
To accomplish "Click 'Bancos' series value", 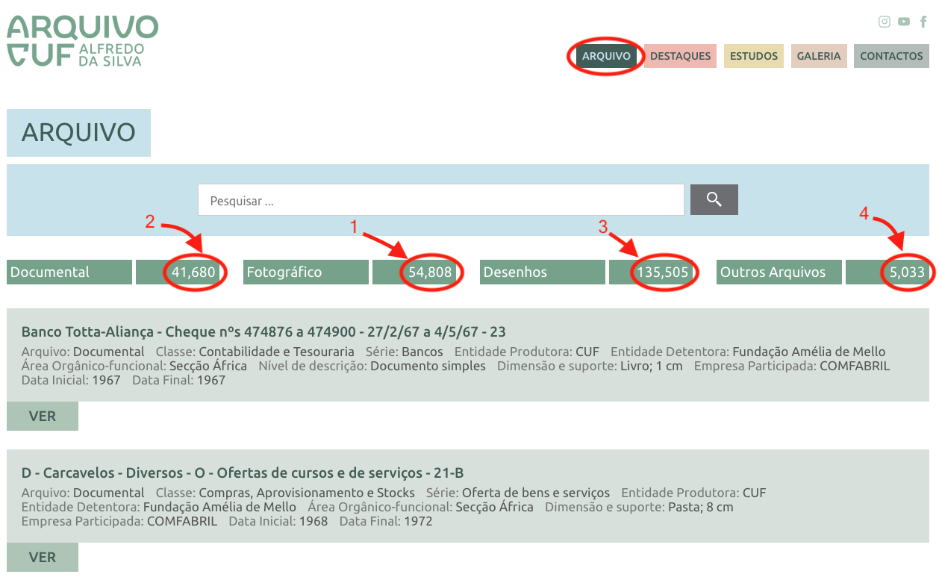I will 422,352.
